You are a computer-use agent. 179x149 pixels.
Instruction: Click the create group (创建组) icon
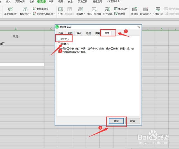(135, 9)
